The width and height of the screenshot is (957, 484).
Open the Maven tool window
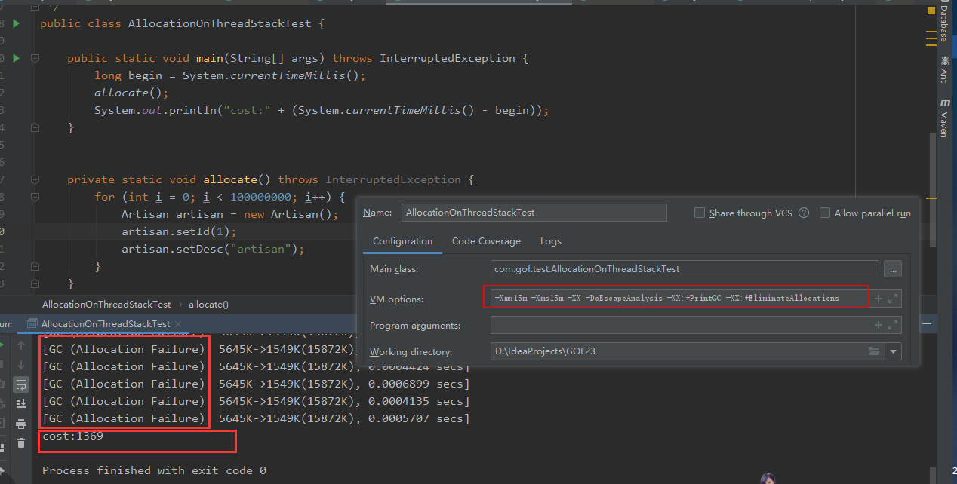pyautogui.click(x=943, y=117)
